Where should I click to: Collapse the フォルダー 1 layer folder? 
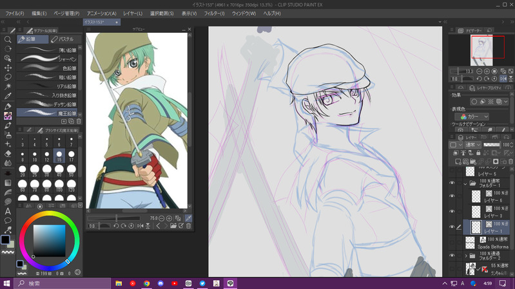point(465,183)
